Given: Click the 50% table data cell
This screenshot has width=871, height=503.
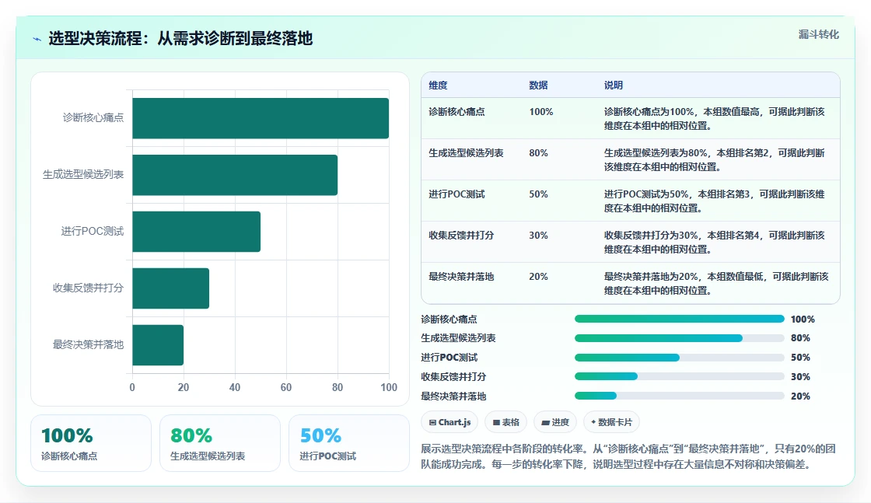Looking at the screenshot, I should [538, 194].
